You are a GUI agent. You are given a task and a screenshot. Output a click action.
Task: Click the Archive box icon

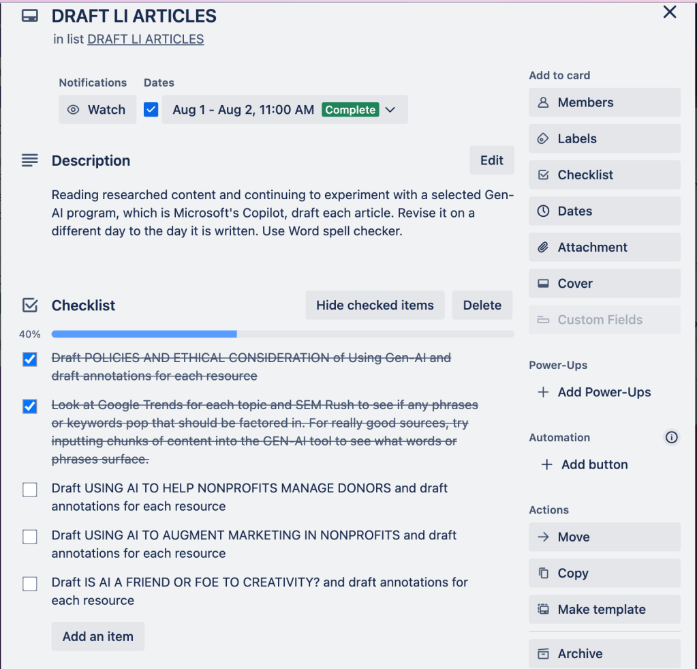pos(543,654)
